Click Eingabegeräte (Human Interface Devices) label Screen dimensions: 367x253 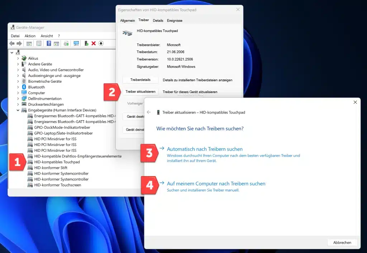(62, 110)
